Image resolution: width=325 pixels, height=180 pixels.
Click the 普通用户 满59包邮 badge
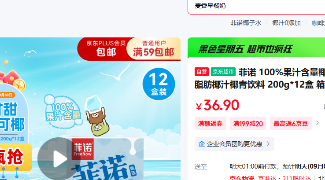(153, 49)
